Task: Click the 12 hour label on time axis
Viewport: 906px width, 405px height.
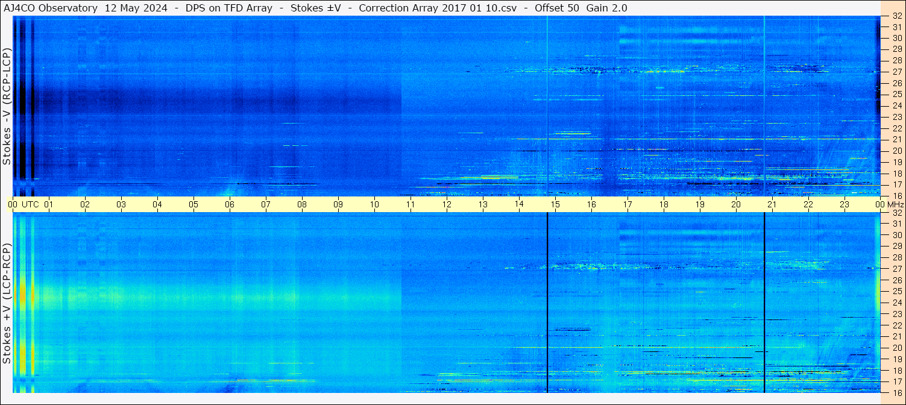Action: (447, 204)
